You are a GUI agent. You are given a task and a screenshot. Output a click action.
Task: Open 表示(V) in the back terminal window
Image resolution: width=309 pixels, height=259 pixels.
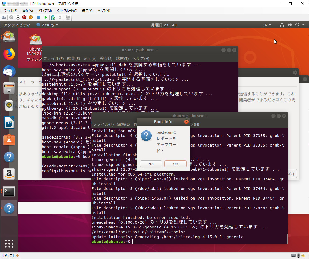point(90,59)
